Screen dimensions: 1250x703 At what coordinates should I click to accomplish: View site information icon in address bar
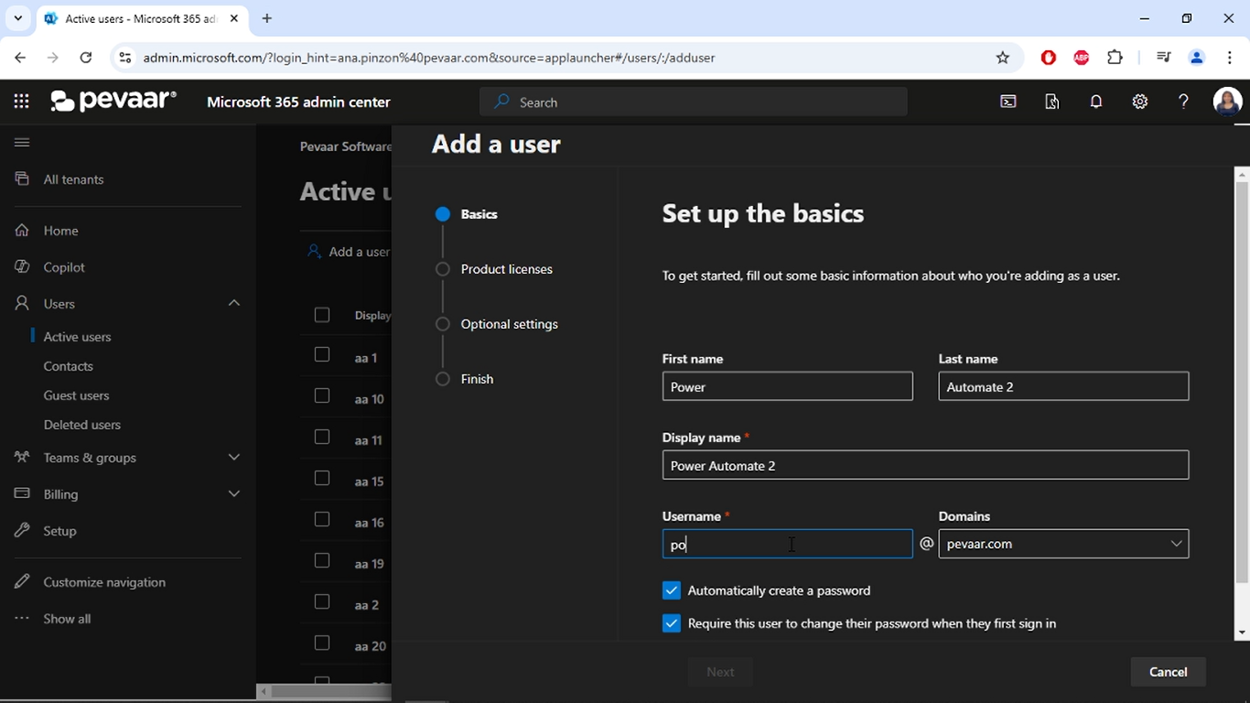[125, 58]
